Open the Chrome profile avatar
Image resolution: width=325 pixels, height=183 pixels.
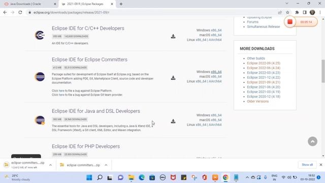(312, 12)
